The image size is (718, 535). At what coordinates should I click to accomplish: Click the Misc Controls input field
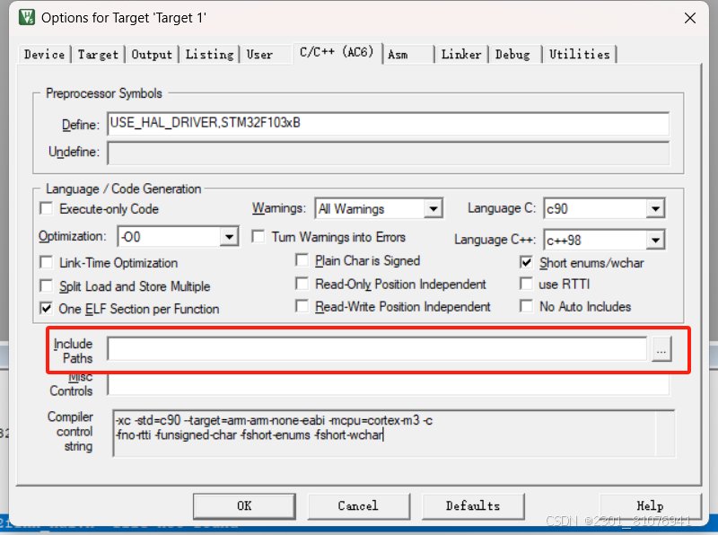[x=389, y=385]
